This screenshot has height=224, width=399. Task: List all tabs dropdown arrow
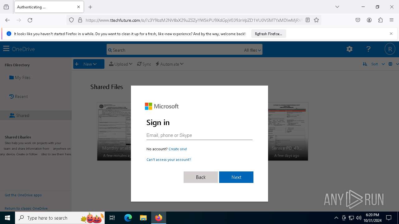(x=337, y=7)
